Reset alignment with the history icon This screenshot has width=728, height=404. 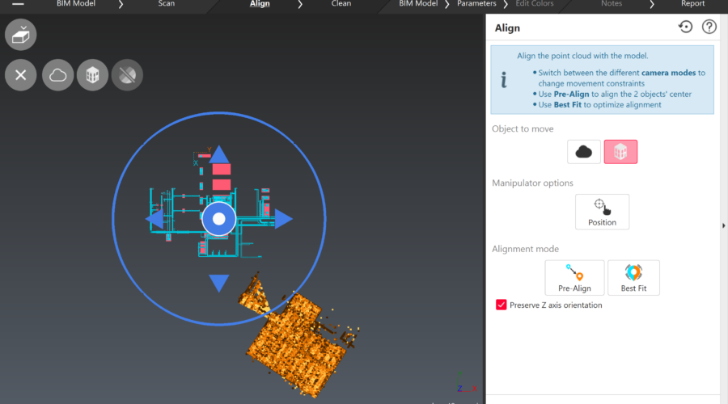pyautogui.click(x=685, y=27)
